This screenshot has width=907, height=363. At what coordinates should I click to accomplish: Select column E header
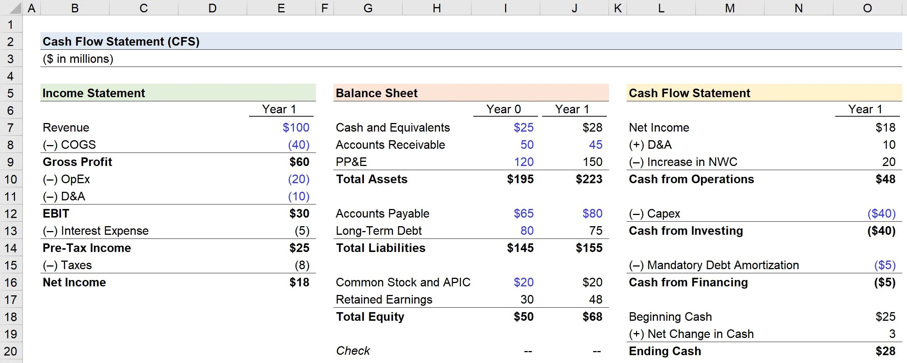click(280, 8)
